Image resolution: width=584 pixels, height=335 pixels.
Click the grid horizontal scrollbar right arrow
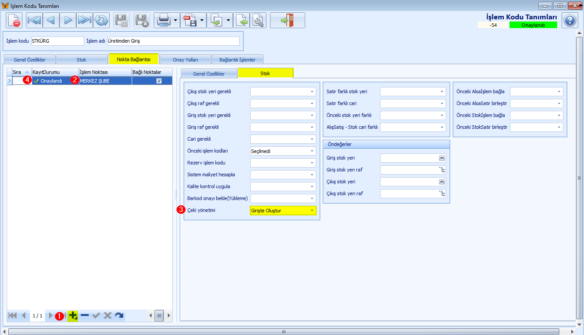(168, 316)
